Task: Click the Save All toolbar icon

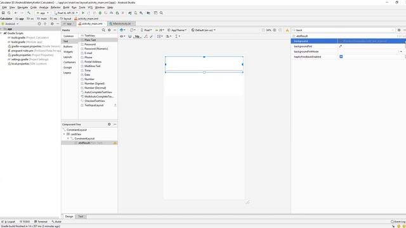Action: pos(3,13)
